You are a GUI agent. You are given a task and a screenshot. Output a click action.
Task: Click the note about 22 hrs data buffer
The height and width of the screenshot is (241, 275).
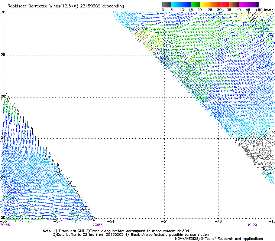tap(131, 235)
